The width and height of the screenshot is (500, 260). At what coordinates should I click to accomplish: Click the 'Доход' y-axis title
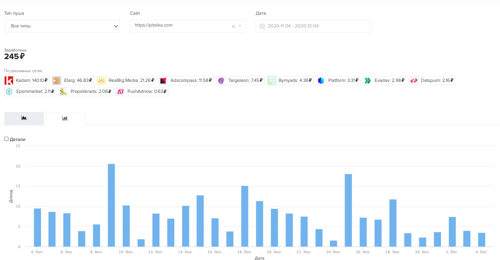pos(11,196)
